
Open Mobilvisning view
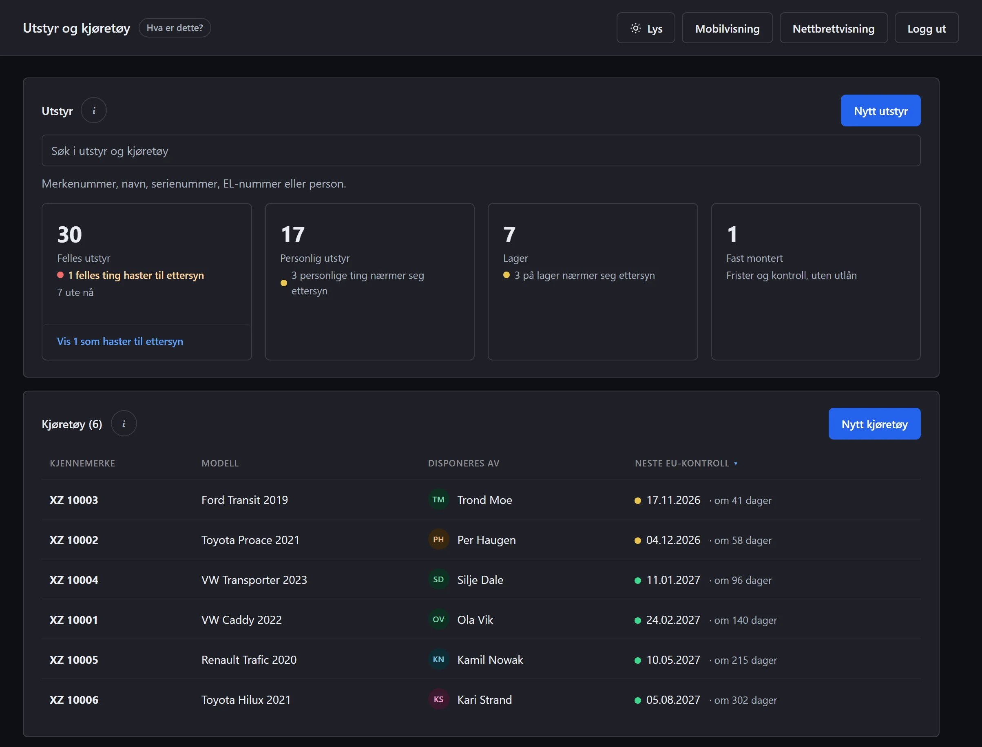727,29
